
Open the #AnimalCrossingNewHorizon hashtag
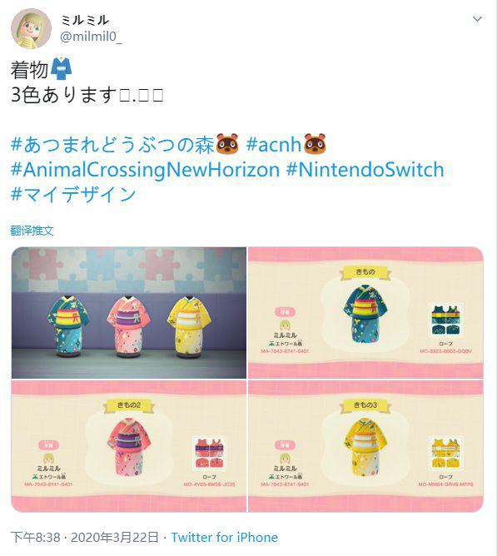(x=145, y=170)
